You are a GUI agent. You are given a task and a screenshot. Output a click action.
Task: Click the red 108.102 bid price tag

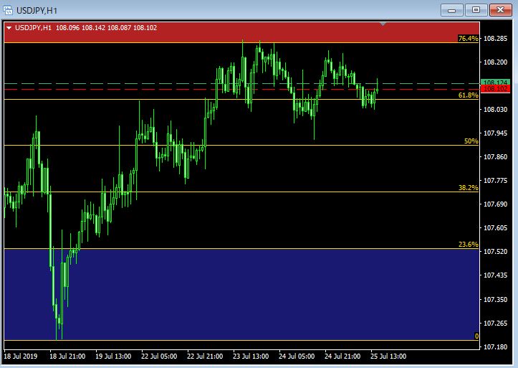(496, 89)
